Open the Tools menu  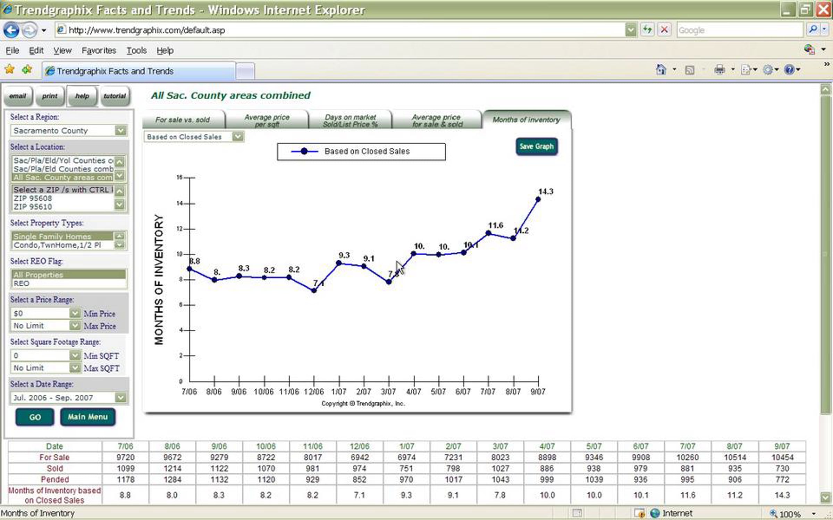136,51
